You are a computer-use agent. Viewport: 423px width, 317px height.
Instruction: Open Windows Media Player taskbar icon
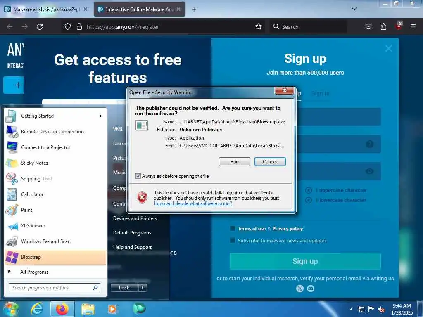112,309
